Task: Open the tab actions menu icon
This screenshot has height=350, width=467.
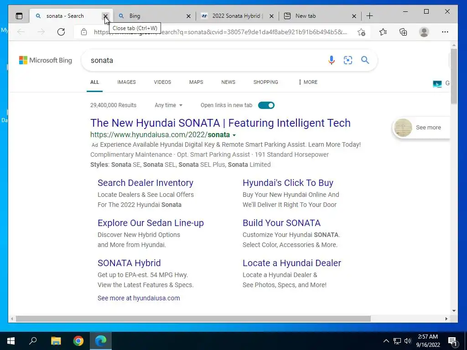Action: pyautogui.click(x=19, y=16)
